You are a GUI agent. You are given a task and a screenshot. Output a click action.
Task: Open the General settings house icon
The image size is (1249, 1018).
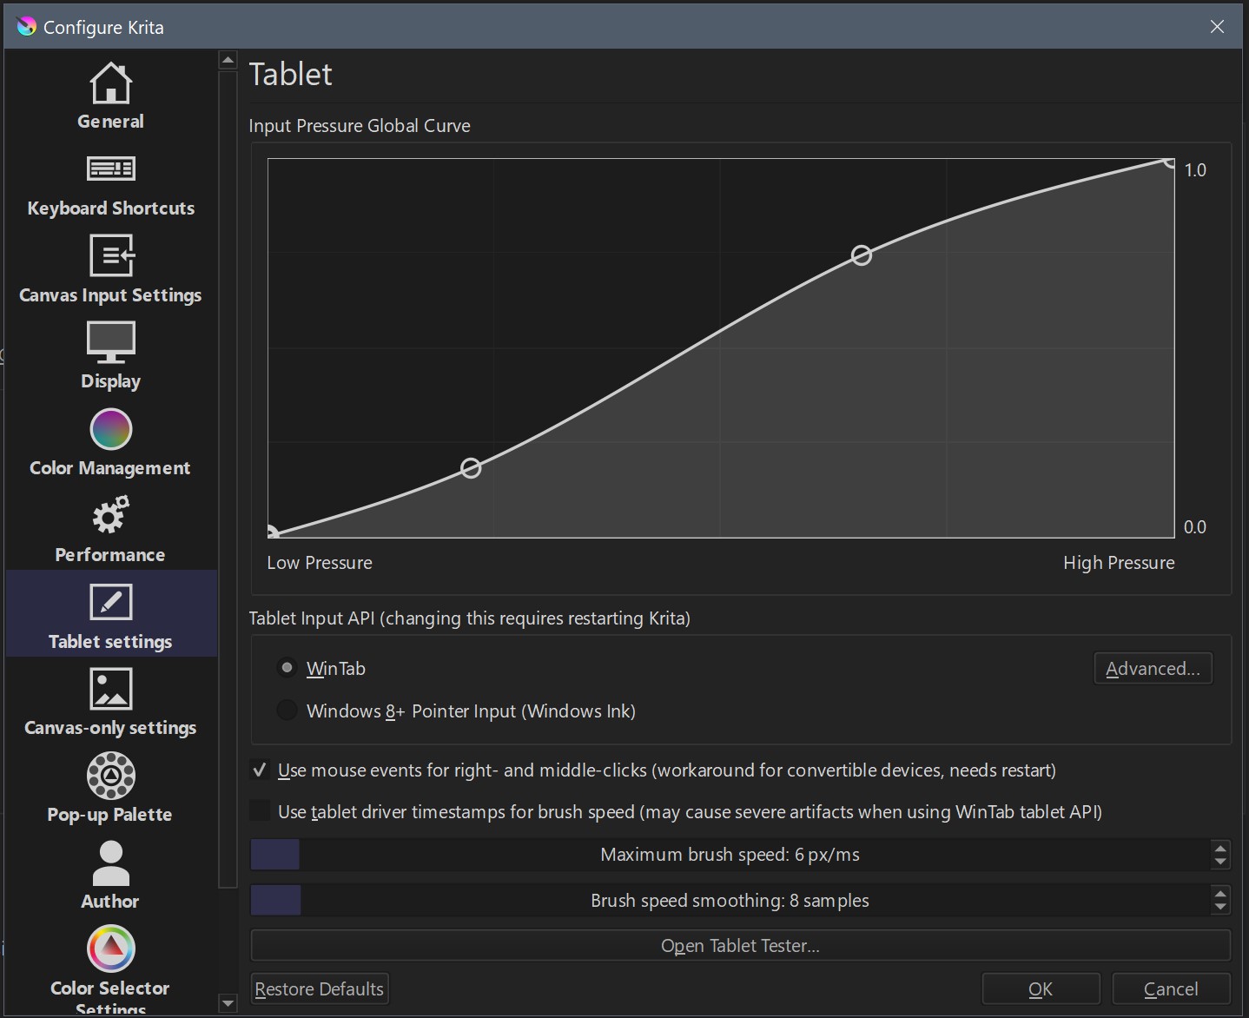coord(110,83)
